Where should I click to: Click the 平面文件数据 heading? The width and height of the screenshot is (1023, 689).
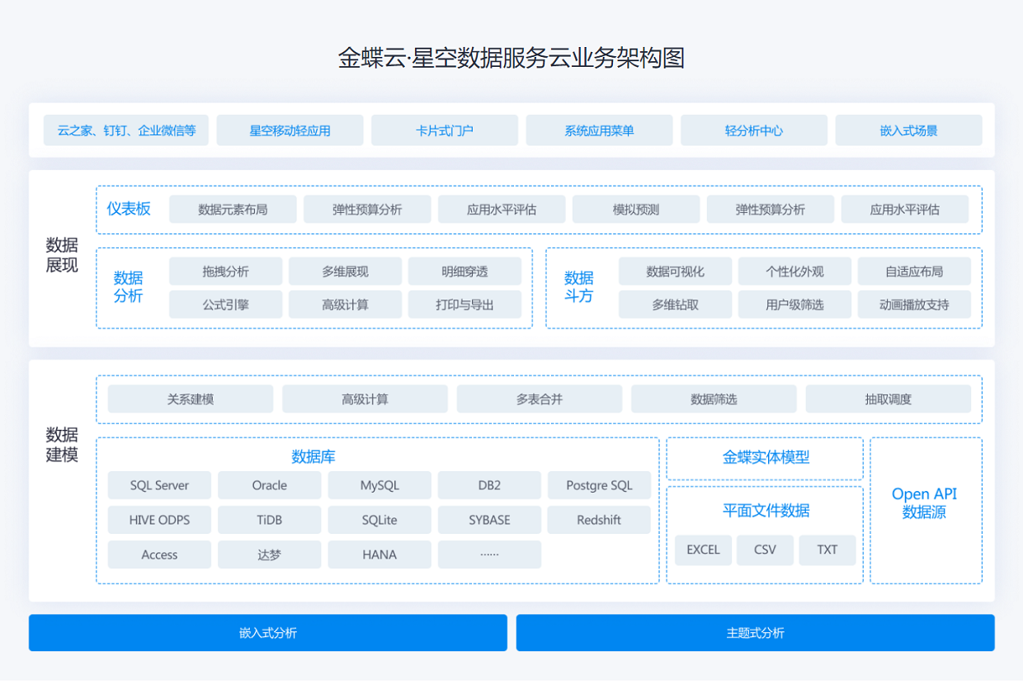(x=766, y=511)
